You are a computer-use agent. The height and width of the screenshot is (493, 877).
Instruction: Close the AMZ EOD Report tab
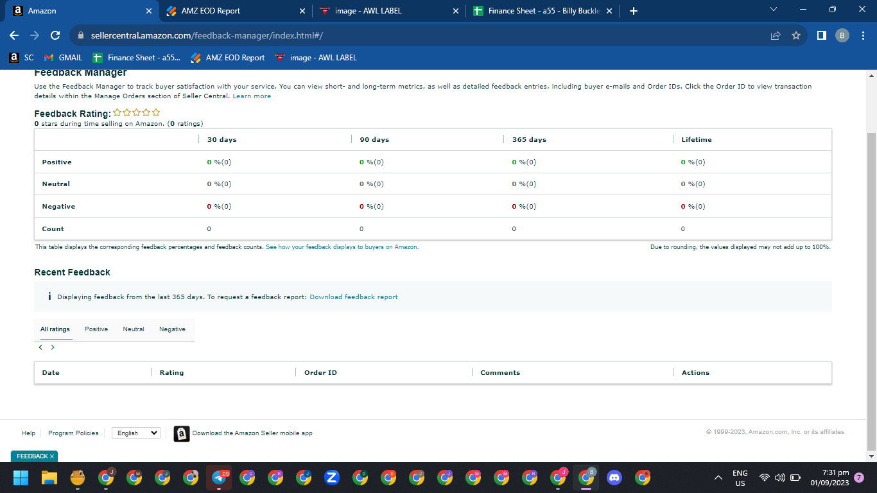point(302,11)
